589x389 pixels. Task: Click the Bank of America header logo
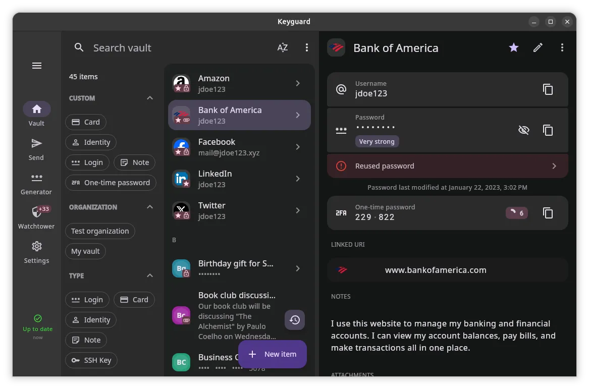pyautogui.click(x=336, y=48)
